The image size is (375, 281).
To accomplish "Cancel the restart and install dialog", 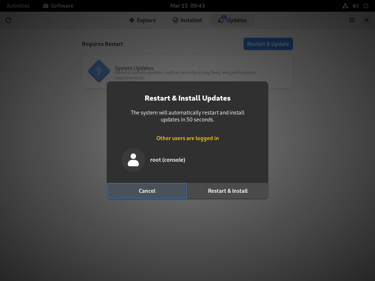I will pos(147,191).
